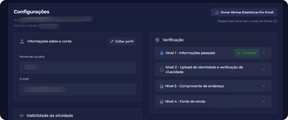Expand Nível 1 Informações pessoais chevron
The width and height of the screenshot is (288, 120).
pos(264,53)
